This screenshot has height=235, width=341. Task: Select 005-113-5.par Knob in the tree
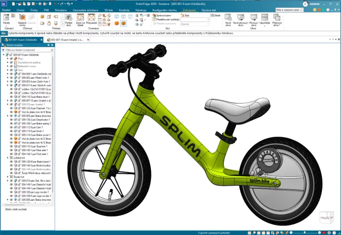tap(33, 131)
